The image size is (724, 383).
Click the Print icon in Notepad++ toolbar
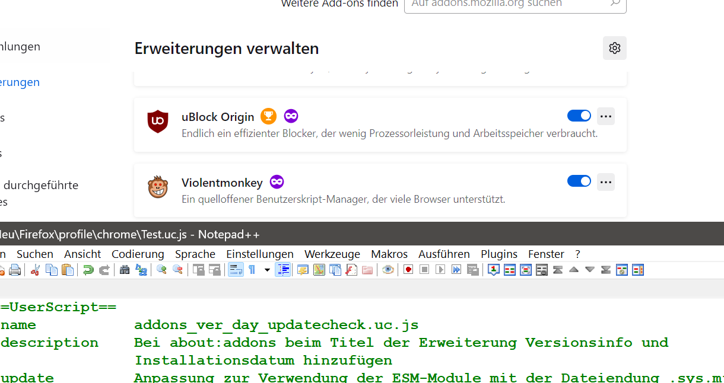tap(15, 270)
